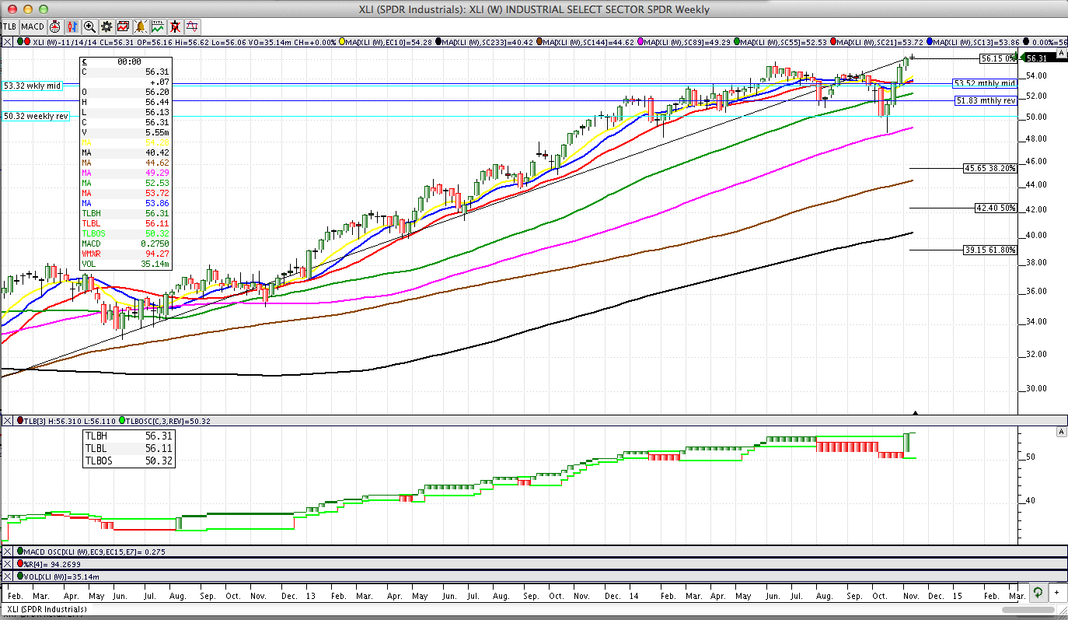Click the MACD toolbar button
This screenshot has width=1068, height=620.
tap(33, 26)
